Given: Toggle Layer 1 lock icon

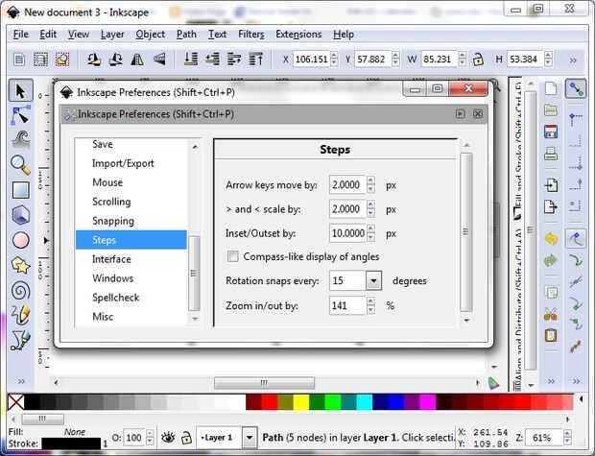Looking at the screenshot, I should point(186,438).
